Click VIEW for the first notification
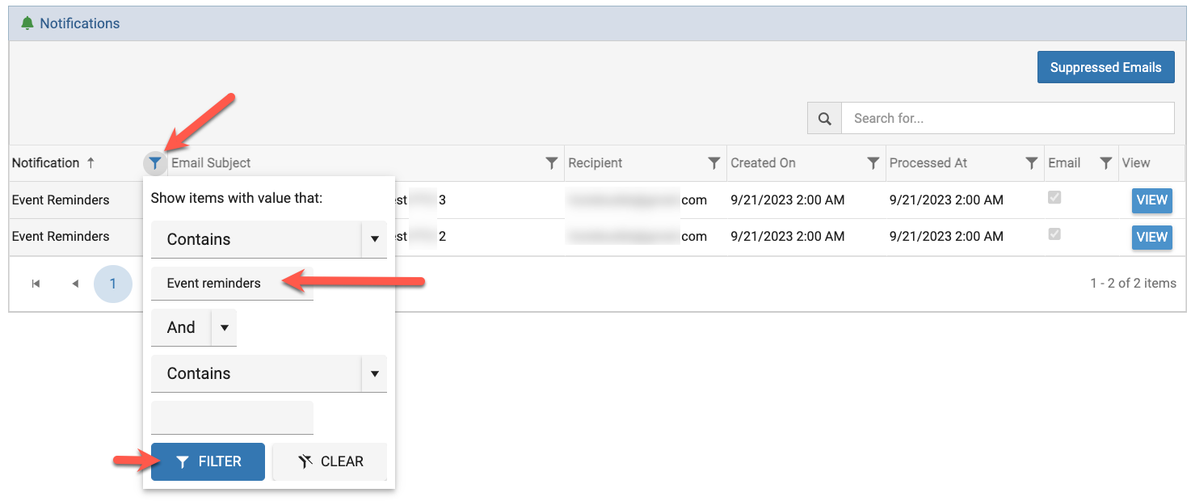 1151,200
